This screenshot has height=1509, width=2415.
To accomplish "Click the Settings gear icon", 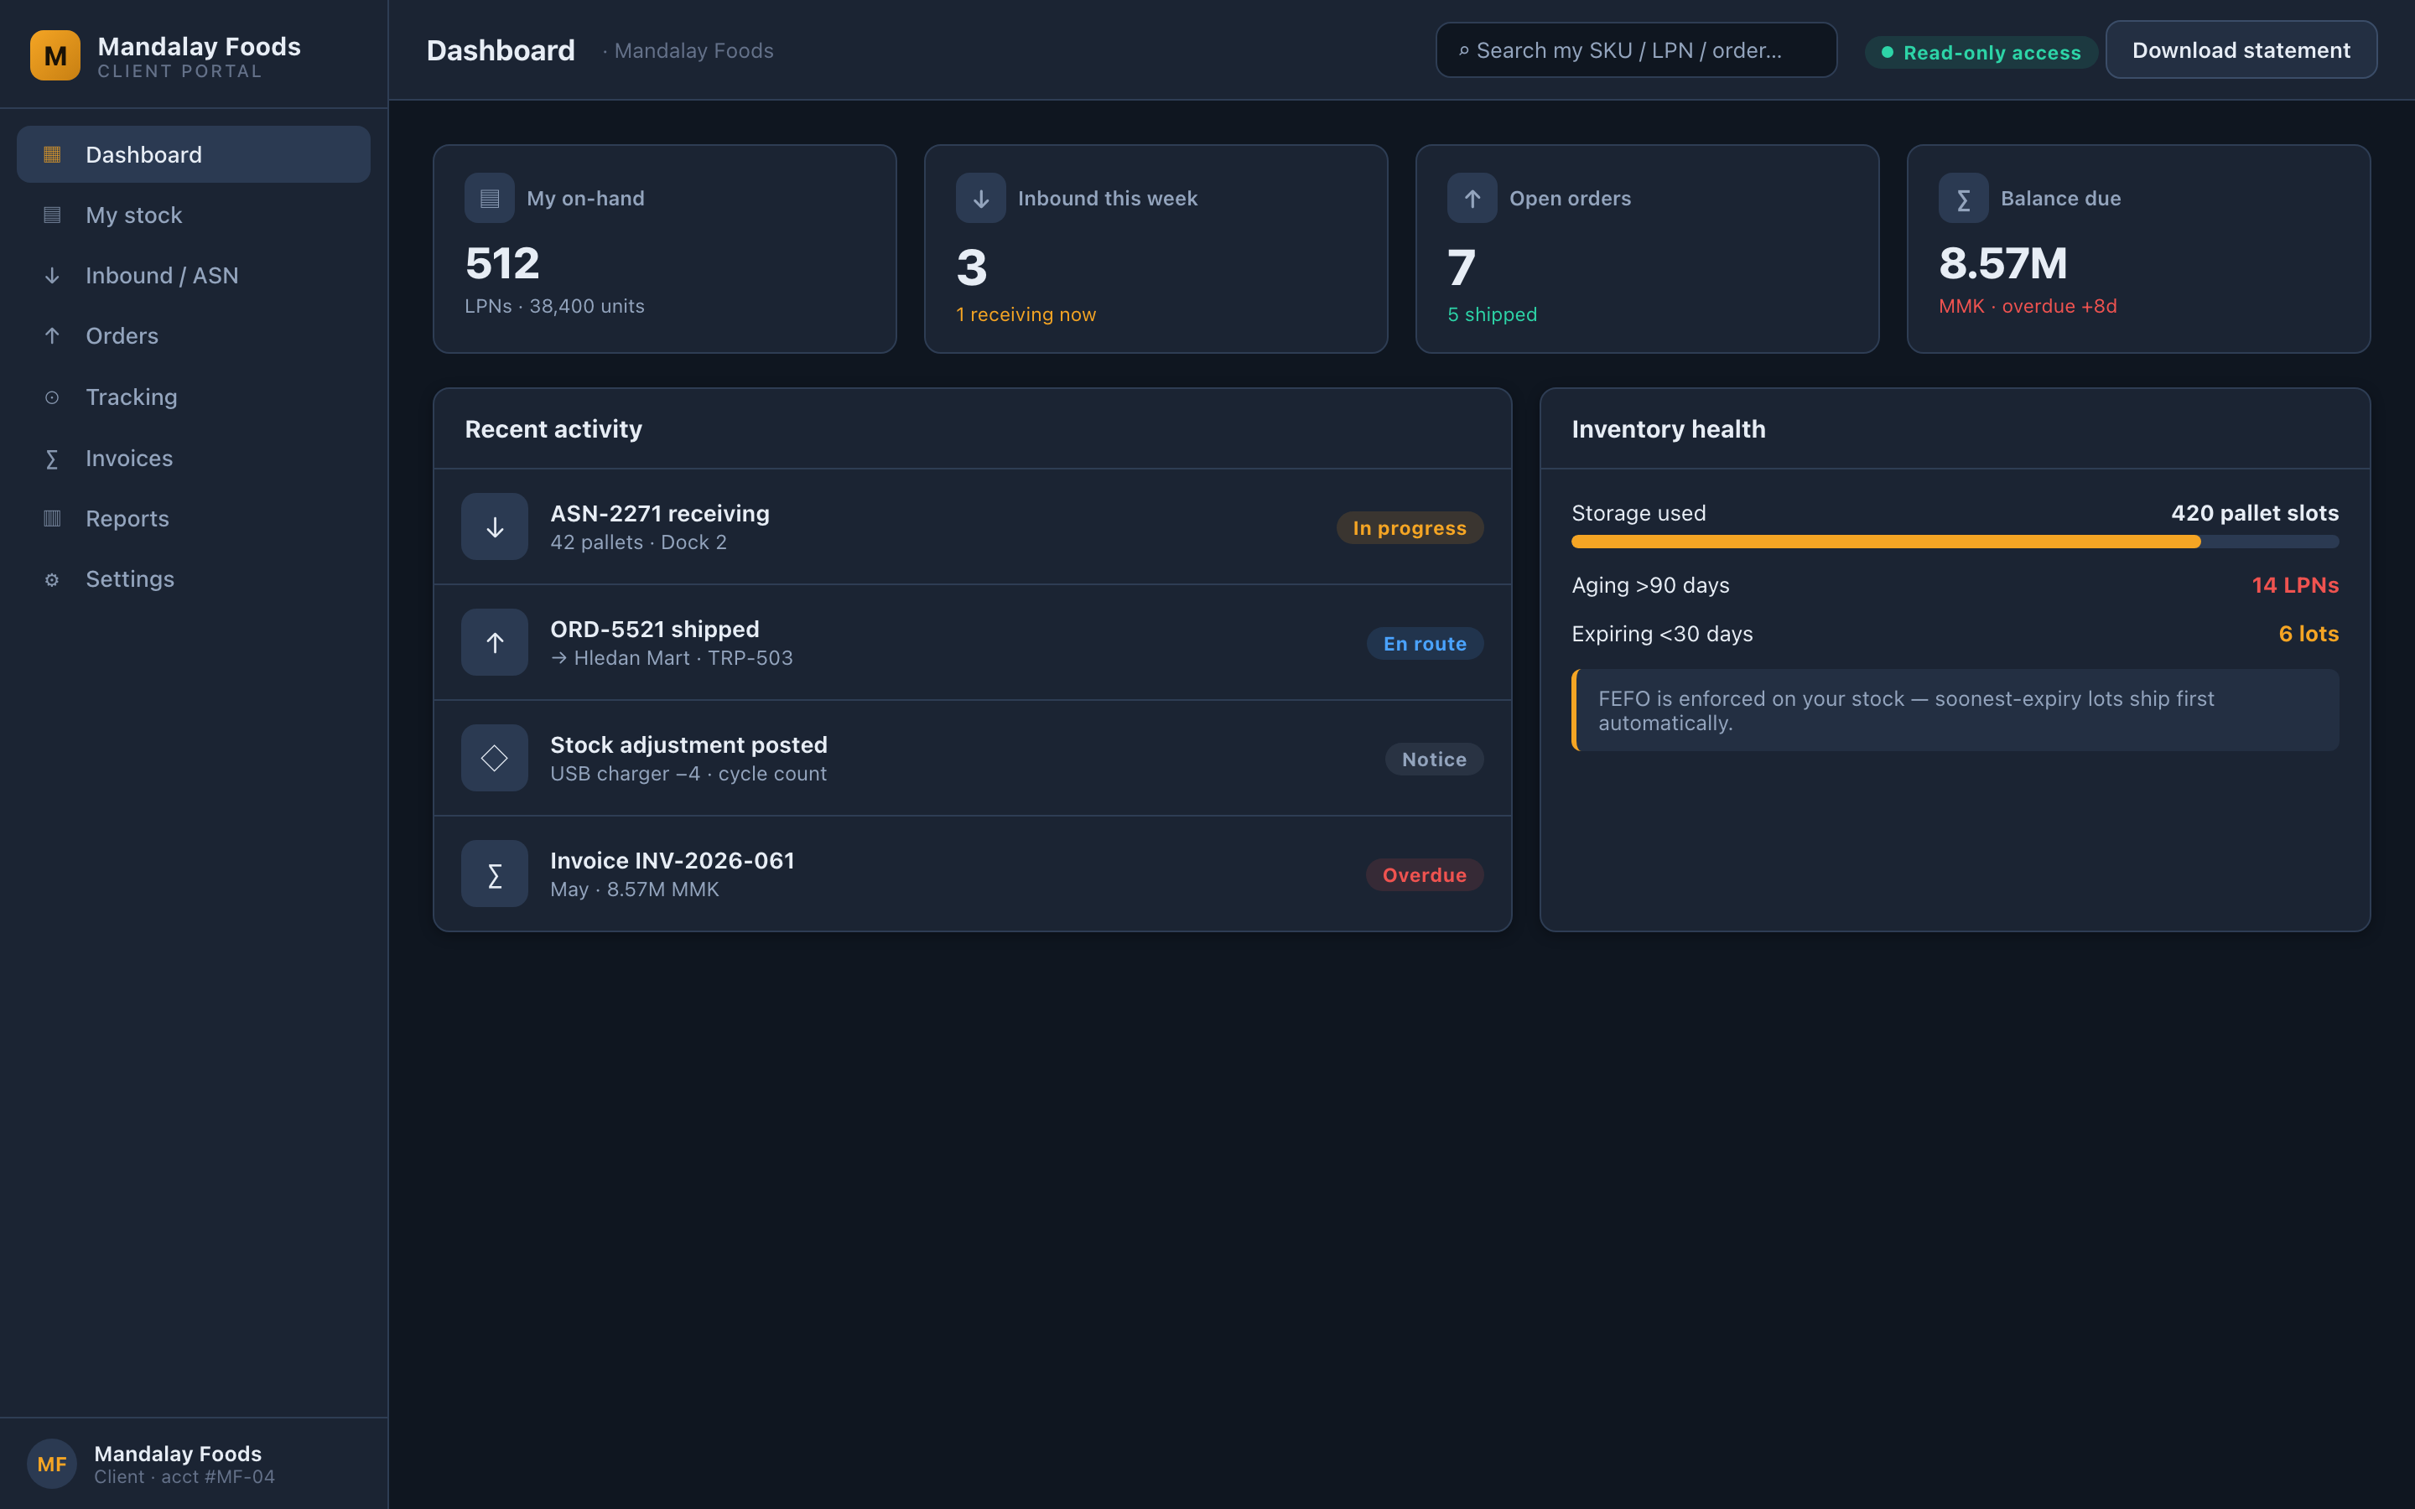I will coord(52,580).
